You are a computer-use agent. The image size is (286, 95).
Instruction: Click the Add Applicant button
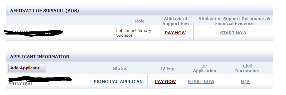click(x=27, y=68)
